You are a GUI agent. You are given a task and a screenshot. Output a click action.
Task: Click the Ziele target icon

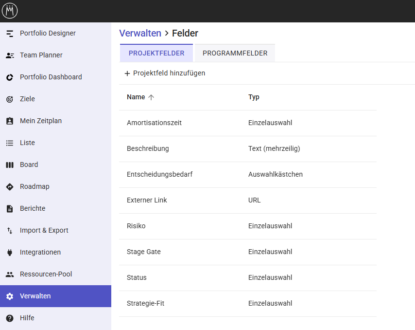click(x=10, y=99)
